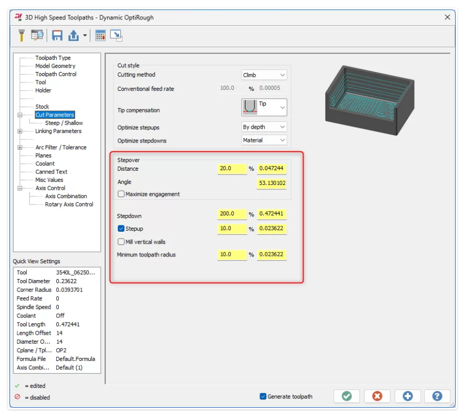Click the hide dialog arrow icon
The image size is (463, 413).
[x=116, y=35]
